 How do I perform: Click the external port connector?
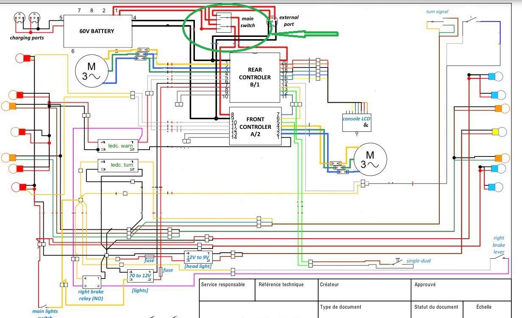pyautogui.click(x=271, y=21)
